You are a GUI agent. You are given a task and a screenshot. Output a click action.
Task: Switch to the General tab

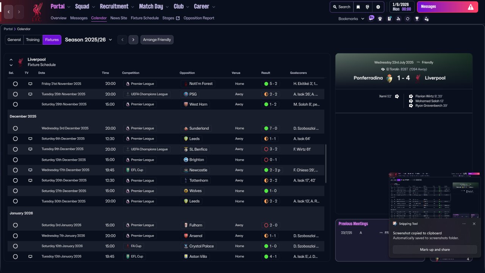point(14,40)
